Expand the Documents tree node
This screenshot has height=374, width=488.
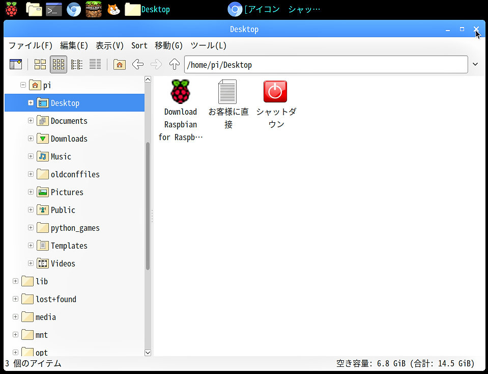31,120
